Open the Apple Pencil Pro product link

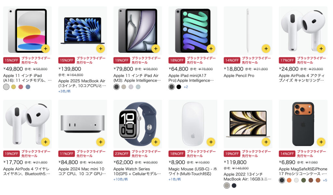(x=239, y=76)
